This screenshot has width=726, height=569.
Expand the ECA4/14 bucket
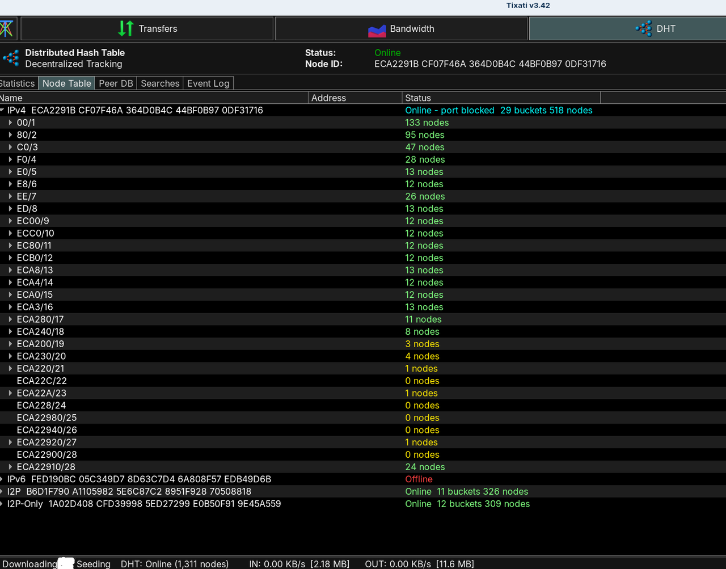point(10,283)
